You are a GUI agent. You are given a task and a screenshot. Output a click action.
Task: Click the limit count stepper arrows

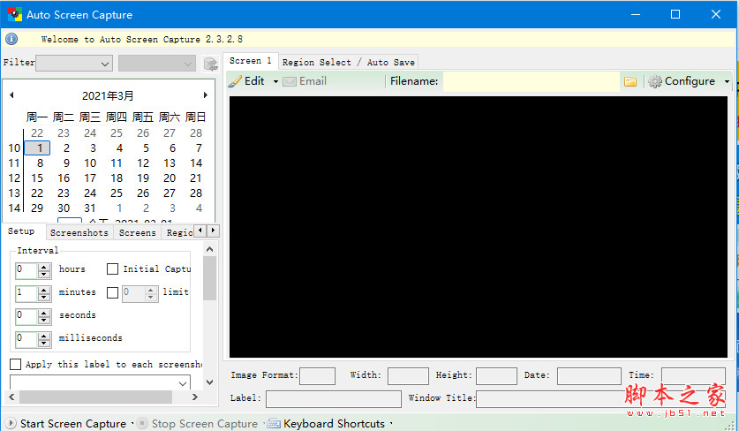click(151, 294)
